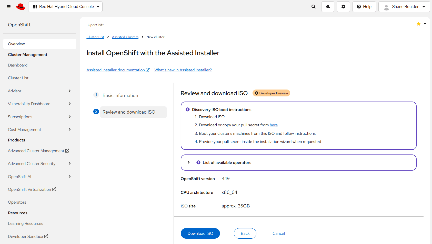This screenshot has width=432, height=244.
Task: Open Assisted Clusters breadcrumb link
Action: coord(125,37)
